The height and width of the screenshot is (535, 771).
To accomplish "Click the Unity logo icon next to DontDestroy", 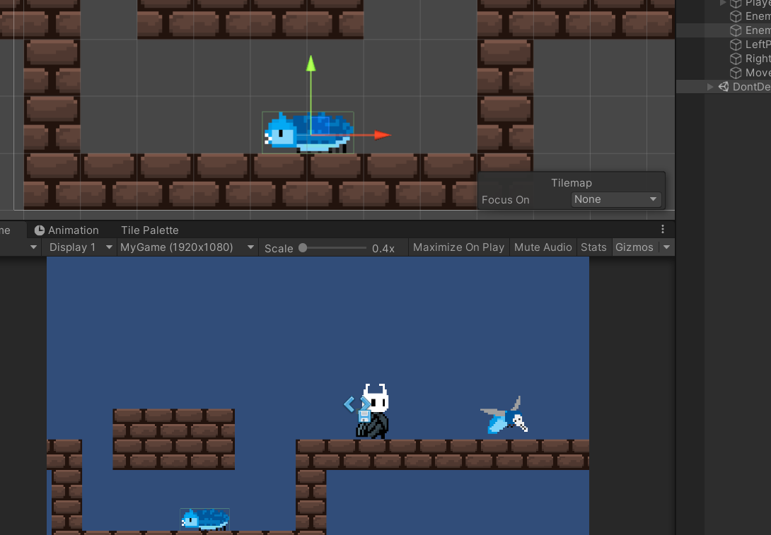I will click(x=723, y=86).
